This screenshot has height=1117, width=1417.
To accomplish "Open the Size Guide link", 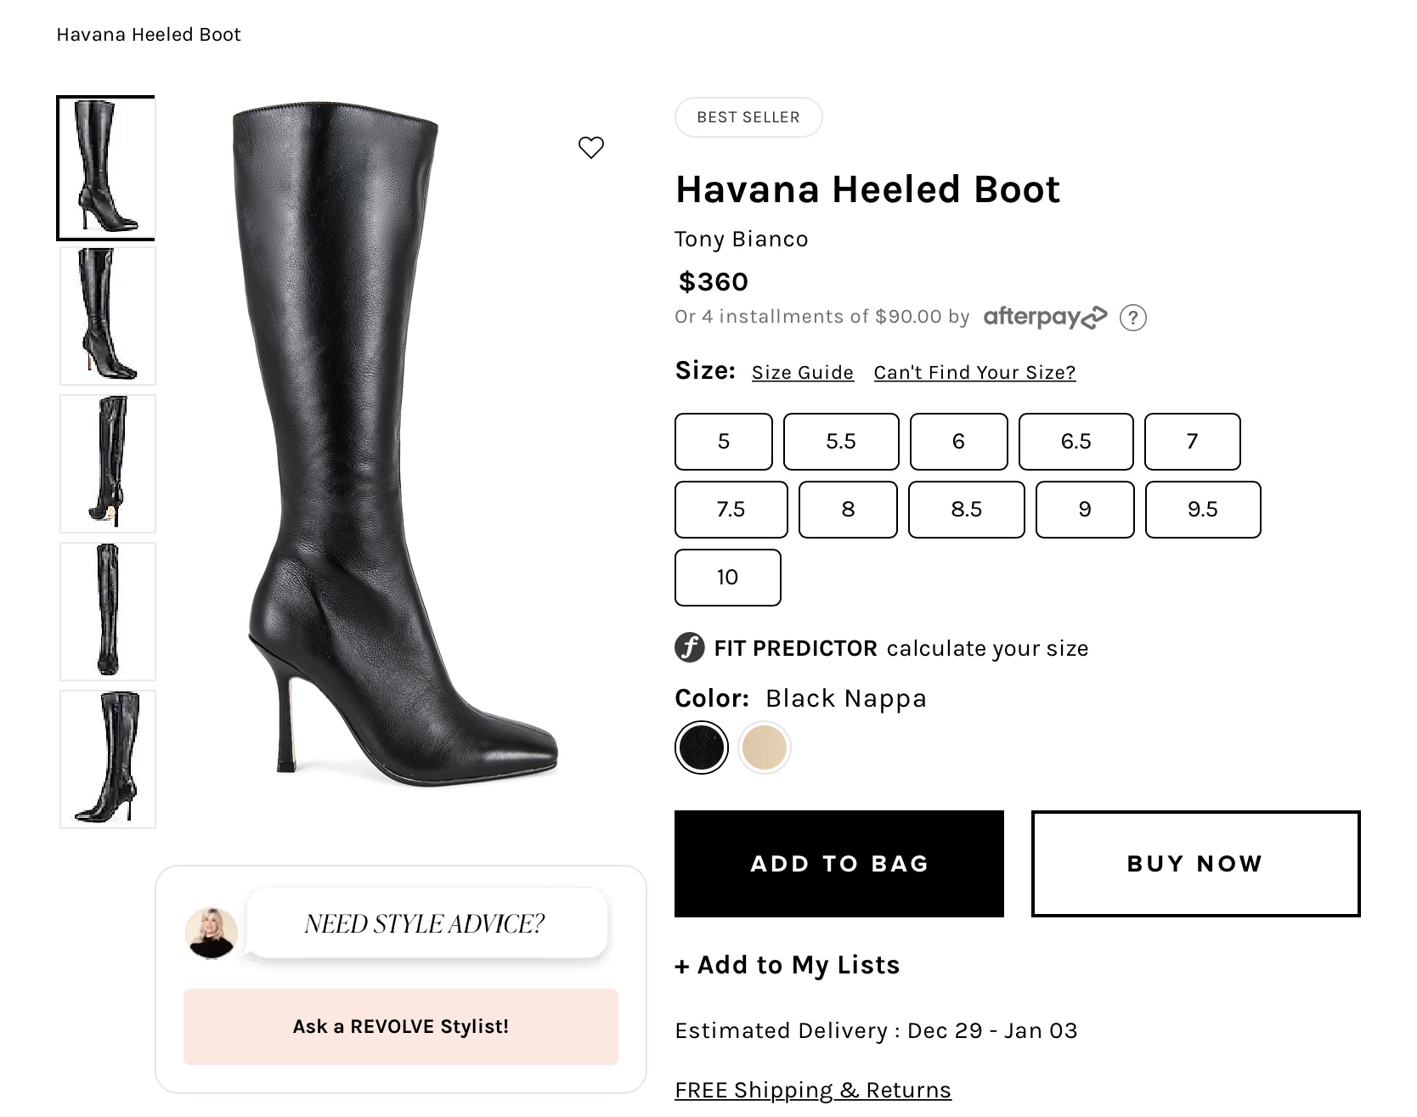I will pos(803,373).
